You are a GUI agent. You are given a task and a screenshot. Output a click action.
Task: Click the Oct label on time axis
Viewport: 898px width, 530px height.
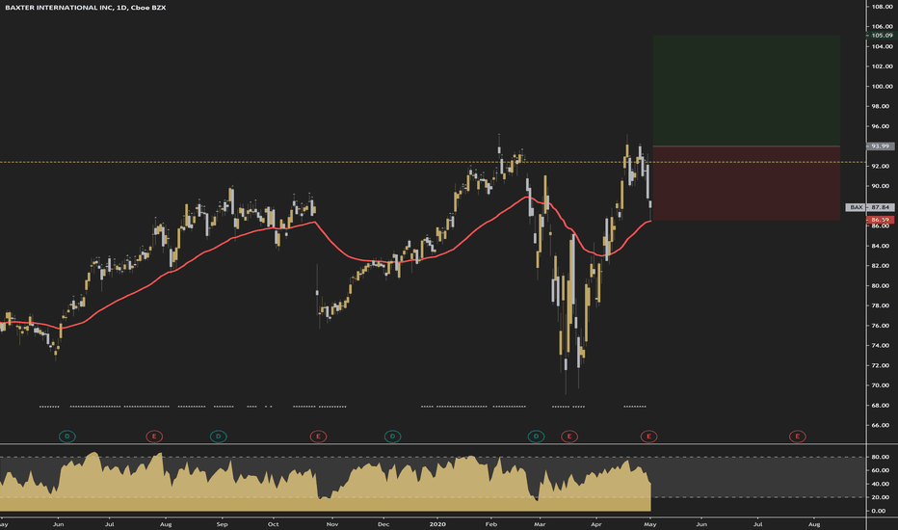click(x=274, y=524)
